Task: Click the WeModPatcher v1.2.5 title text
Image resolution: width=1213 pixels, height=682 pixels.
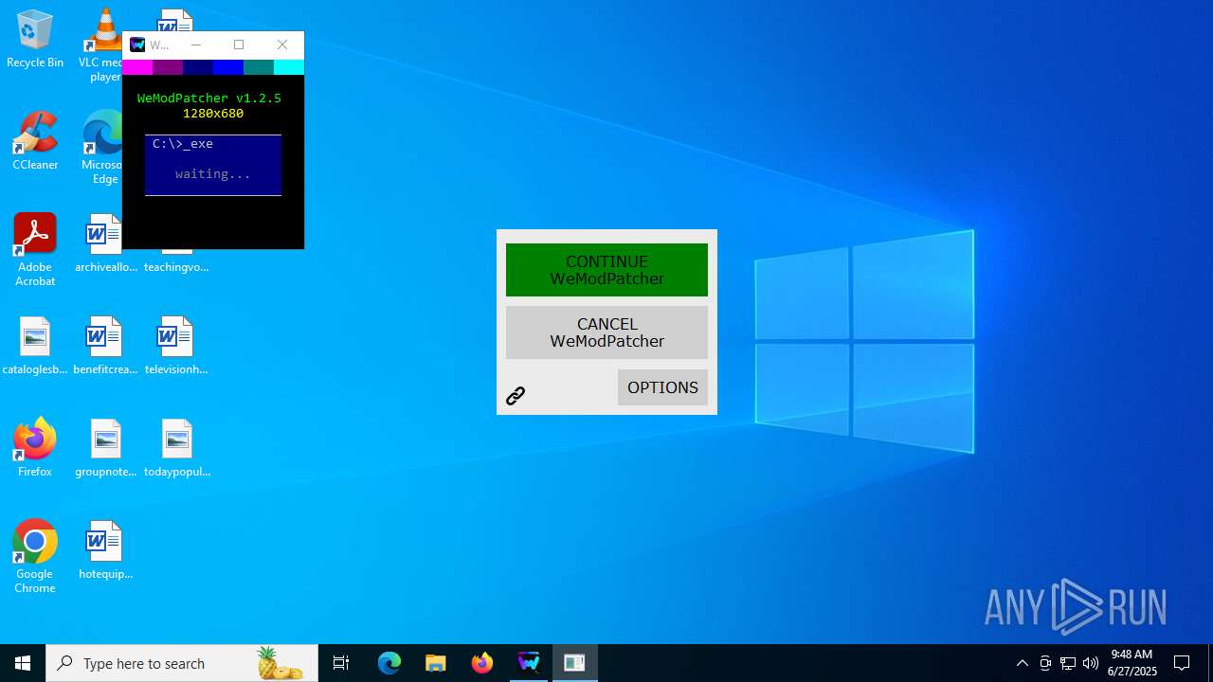Action: point(209,98)
